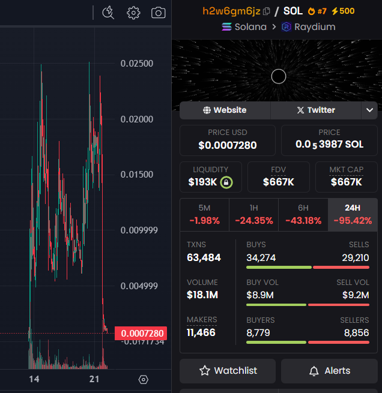Viewport: 382px width, 393px height.
Task: Add token to Watchlist
Action: point(228,371)
